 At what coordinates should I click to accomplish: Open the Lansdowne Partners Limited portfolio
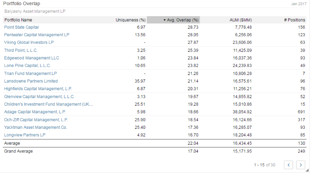(31, 81)
